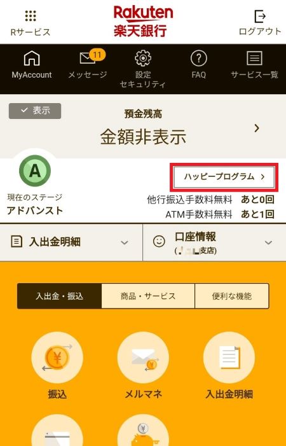This screenshot has height=446, width=286.
Task: Select the 入出金・振込 tab
Action: (x=59, y=296)
